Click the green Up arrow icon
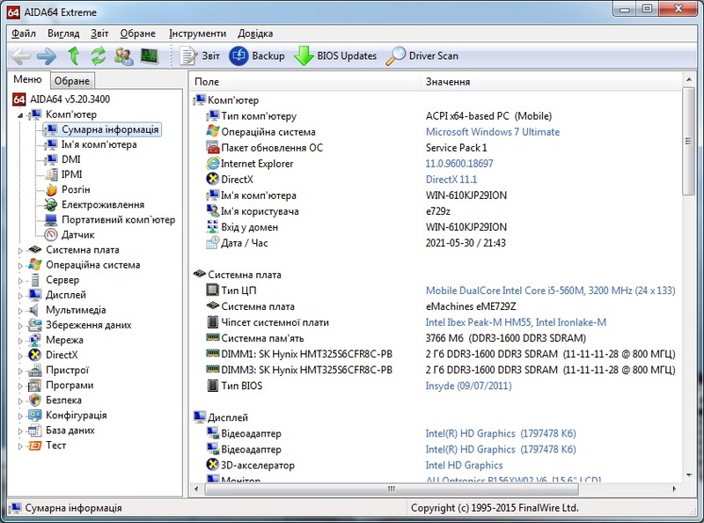This screenshot has width=704, height=523. (74, 56)
